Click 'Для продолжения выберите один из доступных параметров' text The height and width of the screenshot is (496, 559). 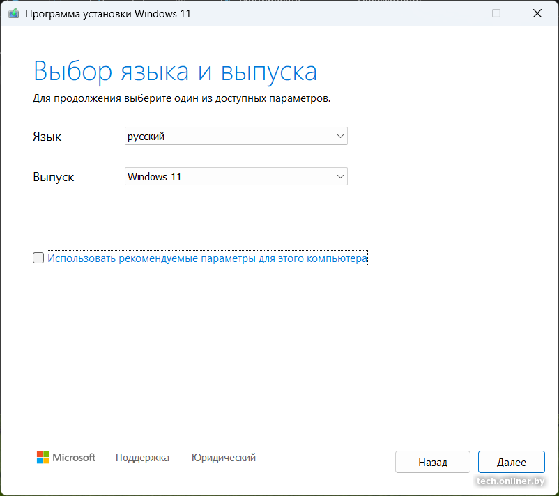tap(181, 98)
